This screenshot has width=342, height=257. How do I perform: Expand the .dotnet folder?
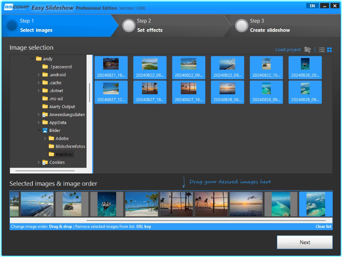(x=39, y=91)
